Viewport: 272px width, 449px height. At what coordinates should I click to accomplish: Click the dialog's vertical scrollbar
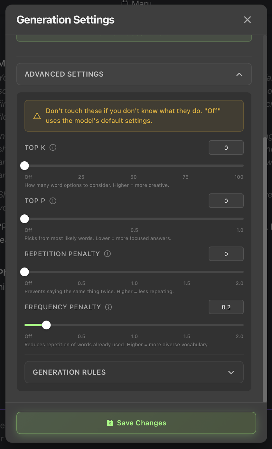coord(265,269)
